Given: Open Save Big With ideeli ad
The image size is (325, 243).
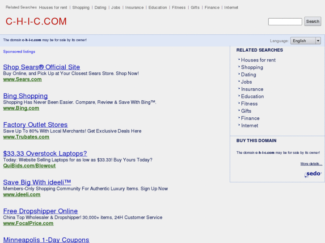Looking at the screenshot, I should coord(37,182).
